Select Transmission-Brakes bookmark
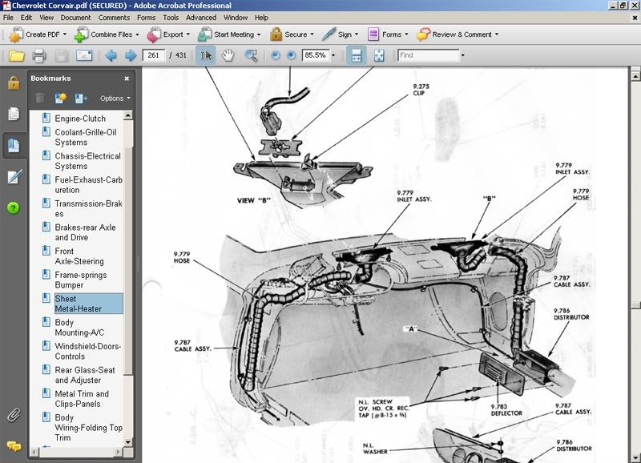 click(x=88, y=208)
